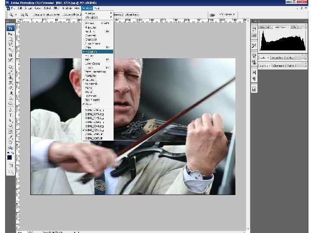Choose Layers from the Window menu
311x233 pixels.
[x=98, y=68]
